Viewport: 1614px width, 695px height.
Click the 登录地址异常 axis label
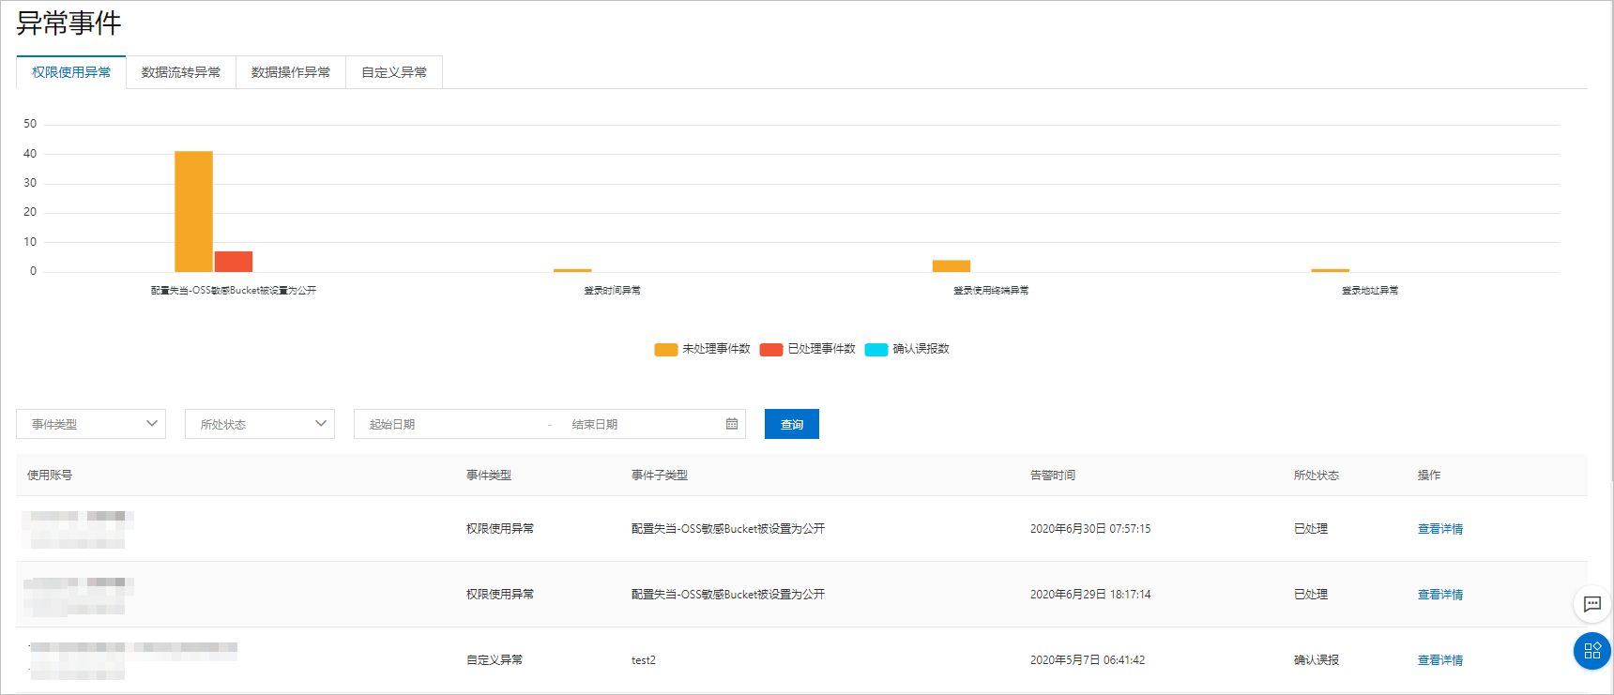pos(1370,291)
